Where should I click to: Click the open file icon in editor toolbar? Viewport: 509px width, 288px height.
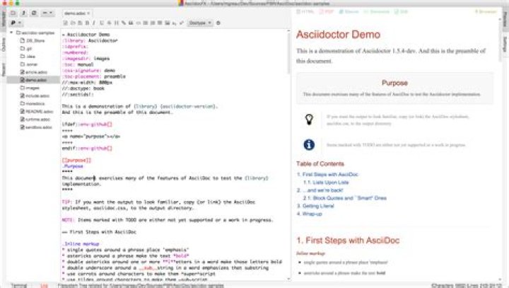tap(73, 23)
